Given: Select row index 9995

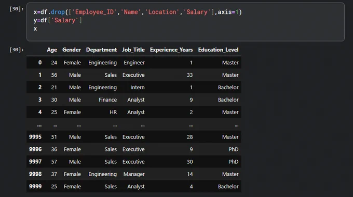Looking at the screenshot, I should pos(35,137).
